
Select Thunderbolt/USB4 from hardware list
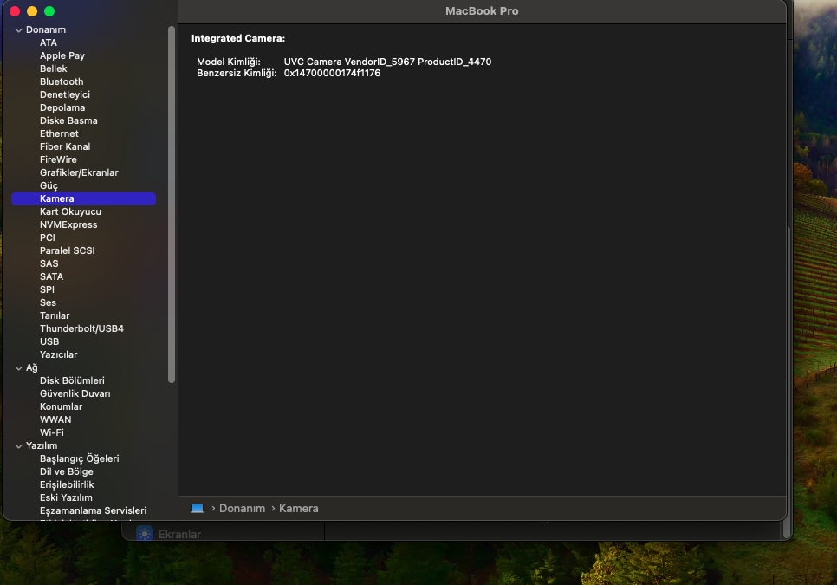click(x=81, y=328)
